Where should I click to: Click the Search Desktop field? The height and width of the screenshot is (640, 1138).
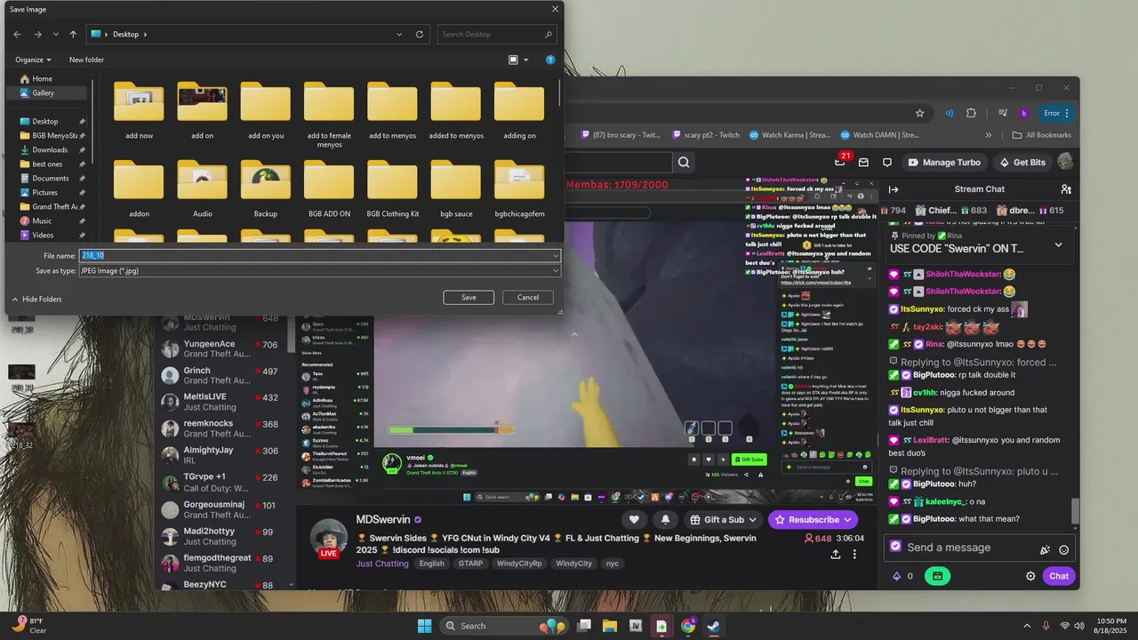[x=498, y=34]
